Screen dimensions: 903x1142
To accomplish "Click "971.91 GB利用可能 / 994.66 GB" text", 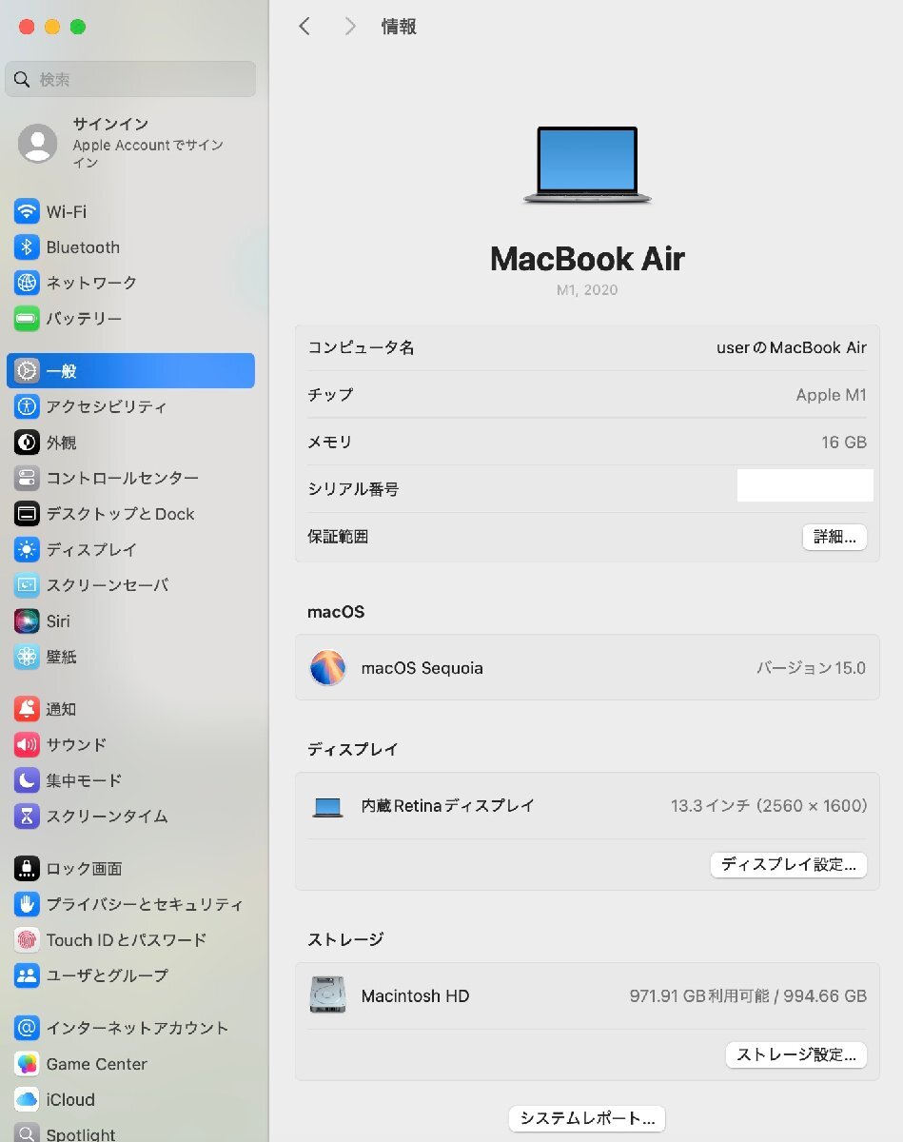I will click(748, 996).
